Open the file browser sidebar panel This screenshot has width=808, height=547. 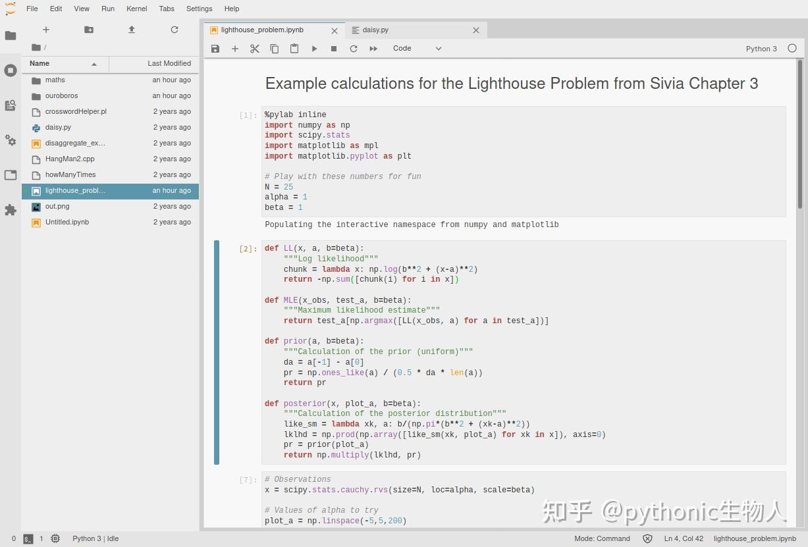click(x=11, y=35)
